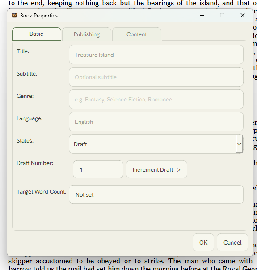Click the Target Word Count field
Screen dimensions: 257x270
tap(156, 194)
